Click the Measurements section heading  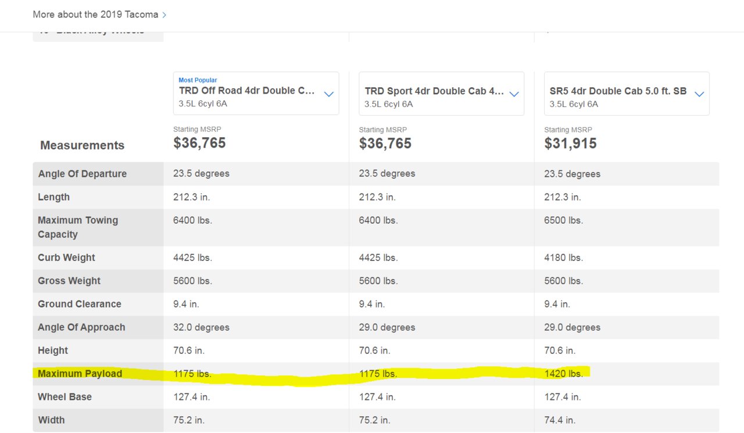(82, 145)
